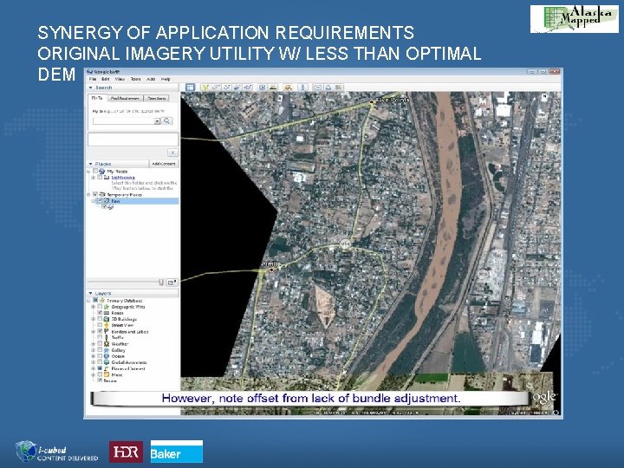
Task: Open the Add menu
Action: [x=151, y=79]
